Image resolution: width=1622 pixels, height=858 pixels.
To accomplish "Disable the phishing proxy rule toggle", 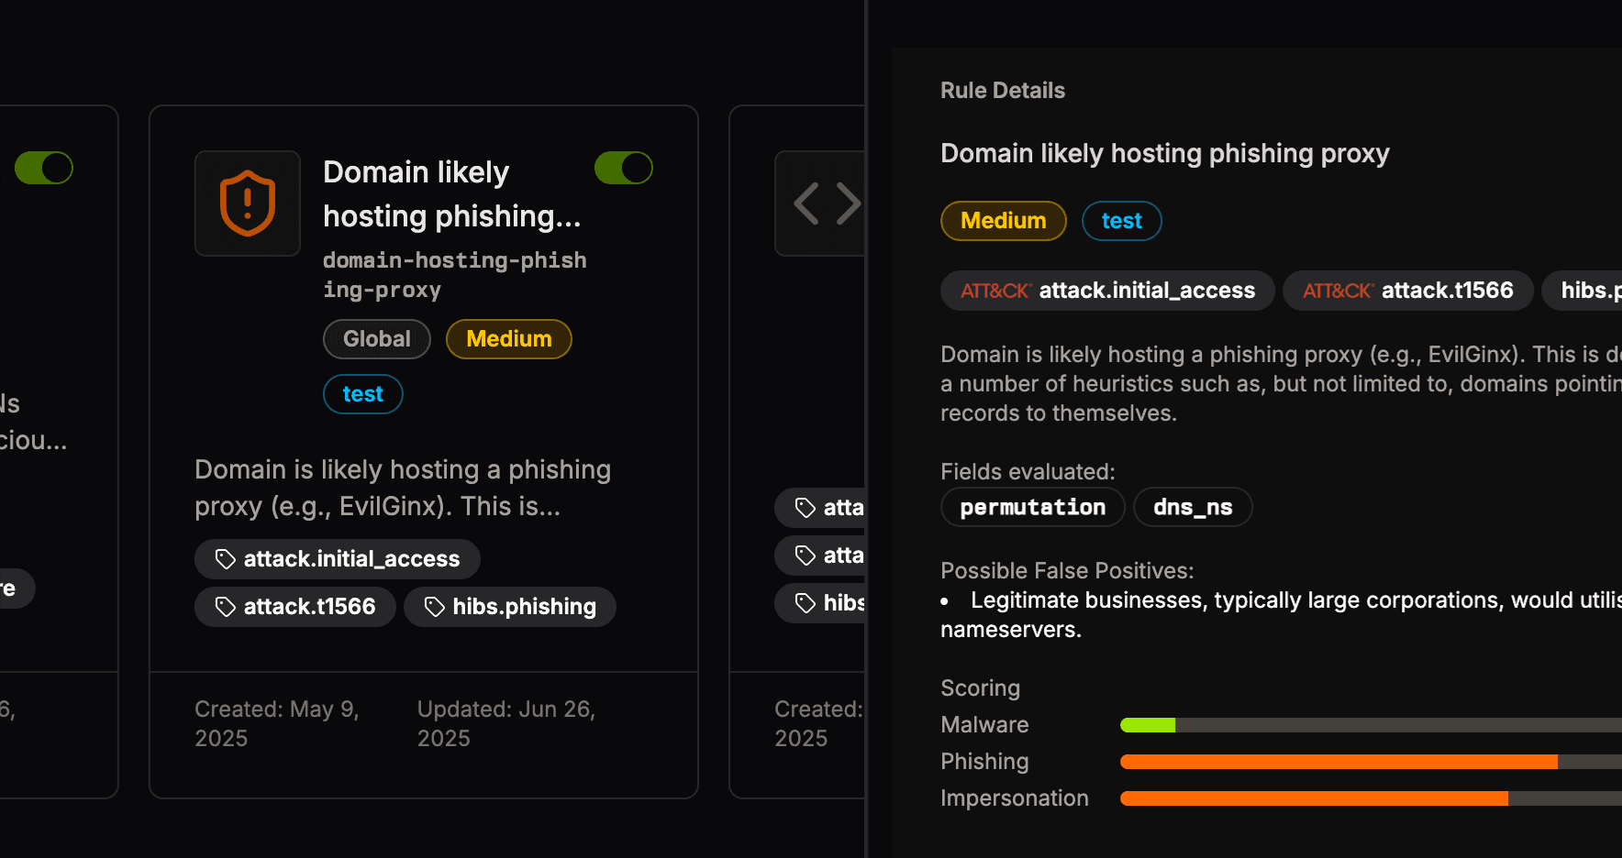I will tap(624, 169).
